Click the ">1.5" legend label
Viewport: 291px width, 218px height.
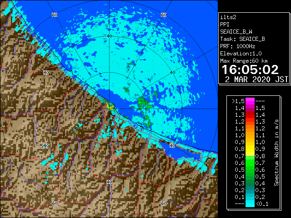coord(238,101)
